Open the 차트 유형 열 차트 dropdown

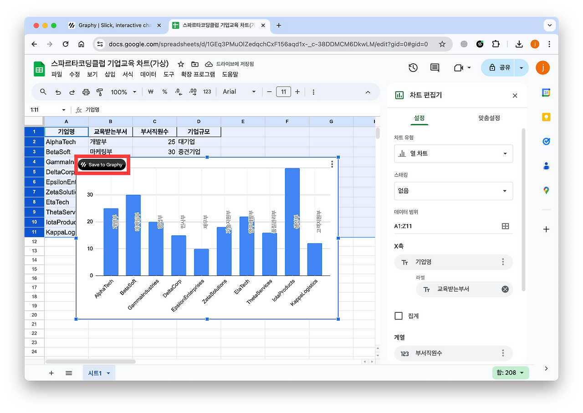[x=453, y=154]
